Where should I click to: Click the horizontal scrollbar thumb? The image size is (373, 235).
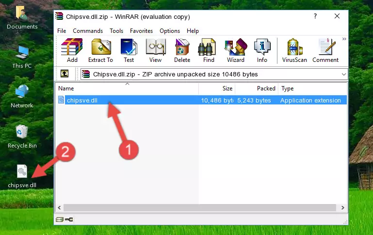199,208
